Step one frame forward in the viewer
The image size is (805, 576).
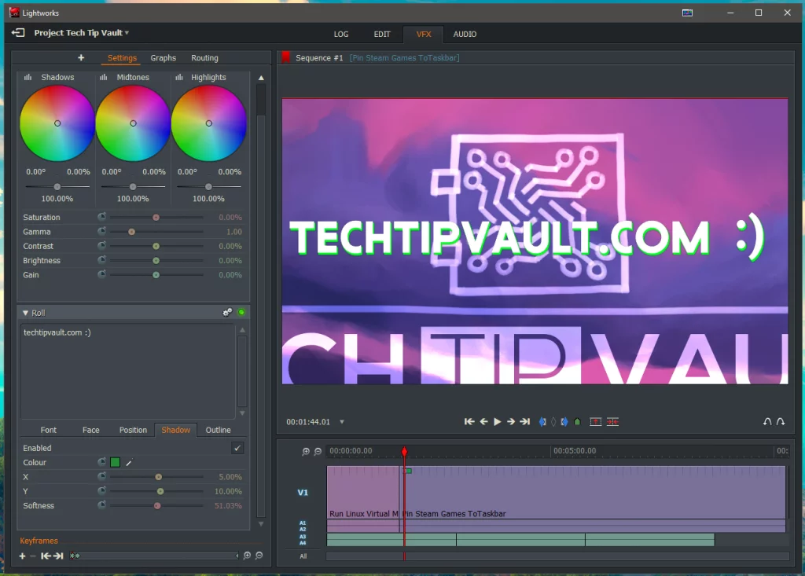tap(511, 421)
